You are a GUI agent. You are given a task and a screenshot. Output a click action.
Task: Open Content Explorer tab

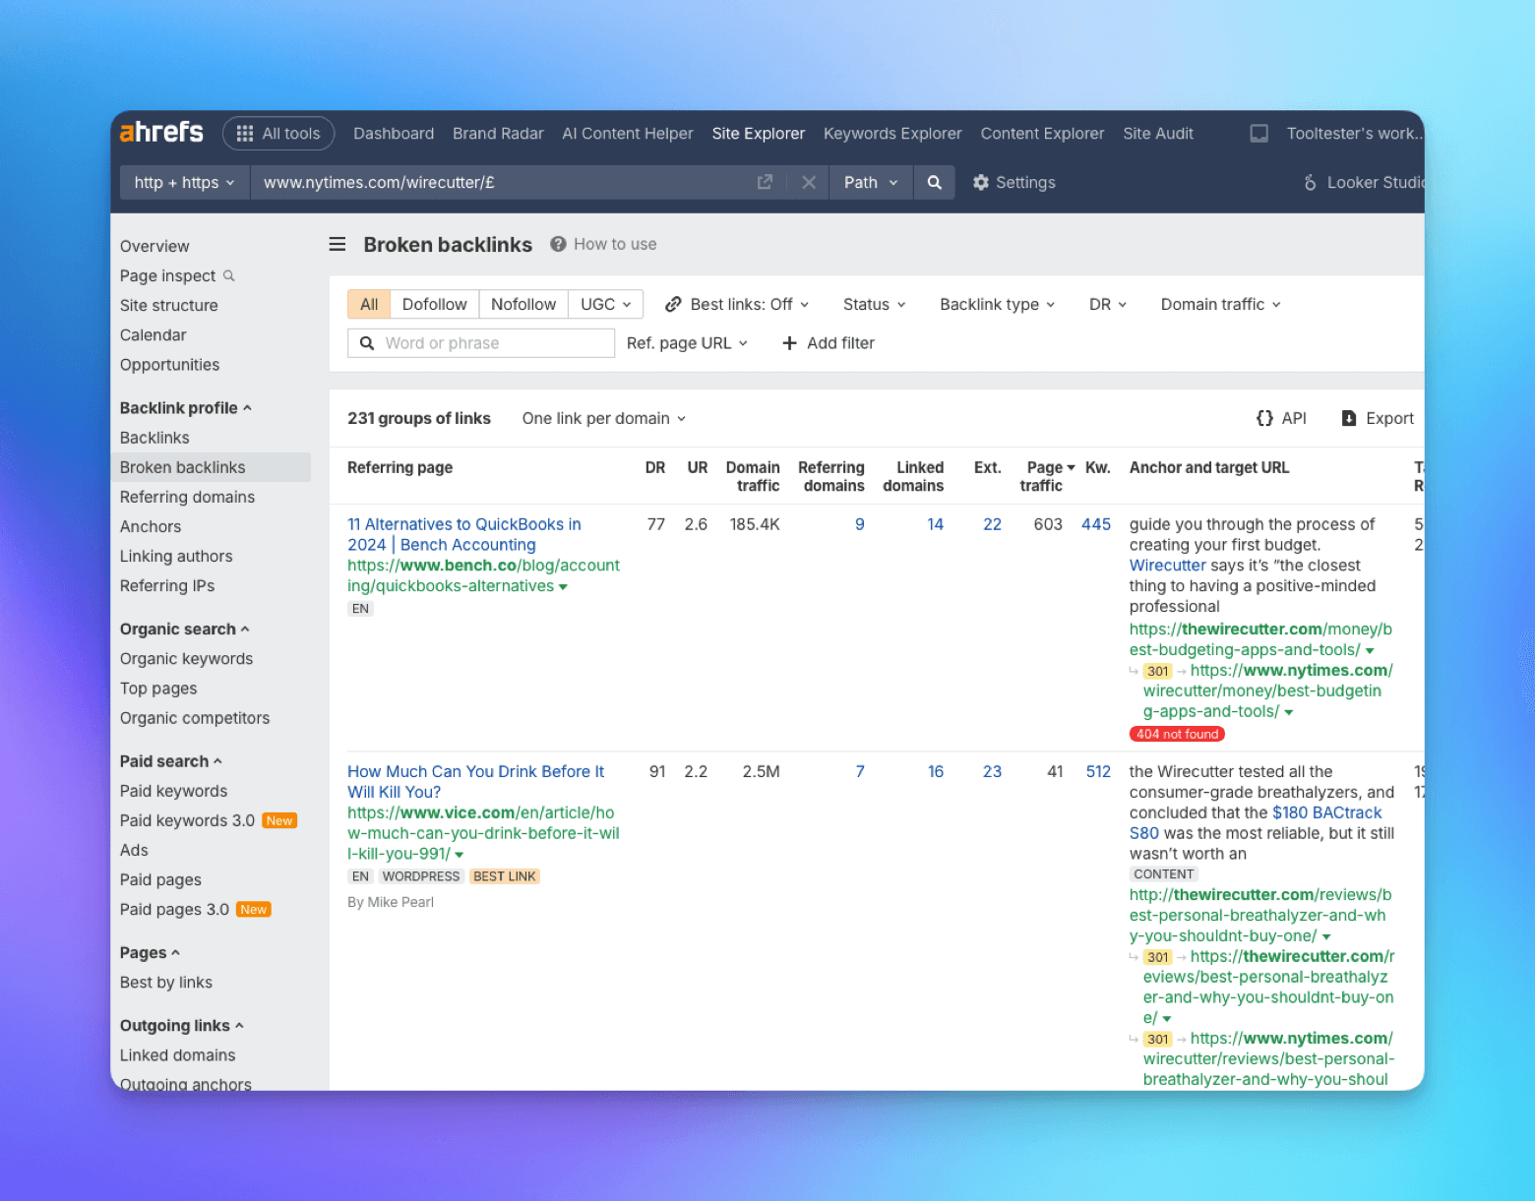(1042, 134)
